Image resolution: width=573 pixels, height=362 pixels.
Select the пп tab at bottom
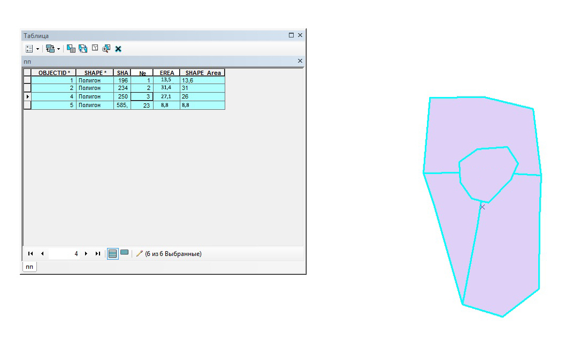tap(29, 267)
